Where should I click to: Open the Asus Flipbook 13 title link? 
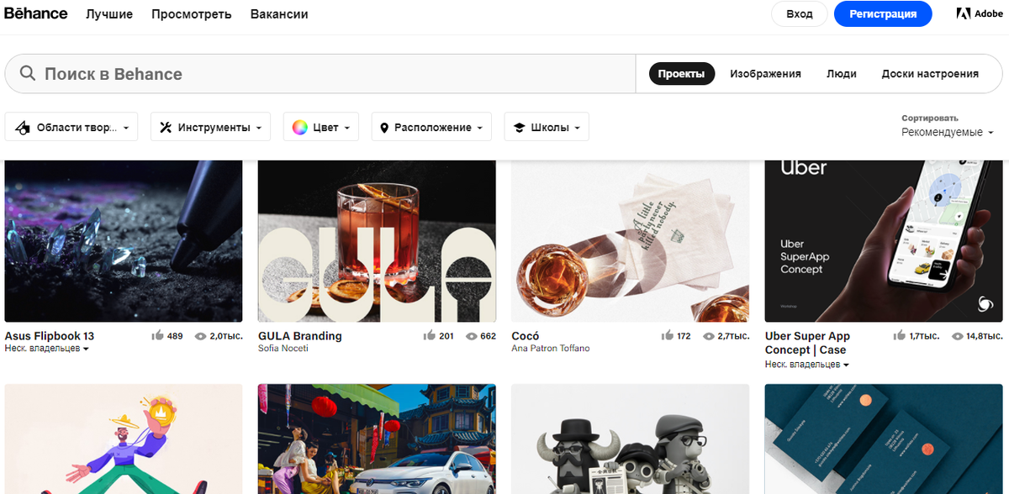[x=50, y=336]
